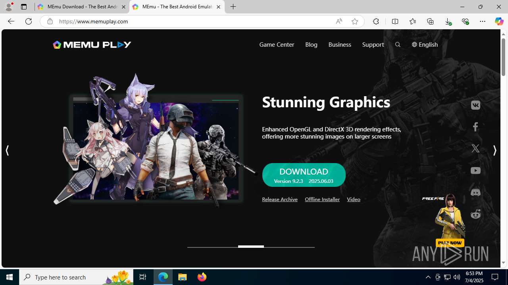
Task: Open Windows Start menu
Action: pyautogui.click(x=10, y=277)
